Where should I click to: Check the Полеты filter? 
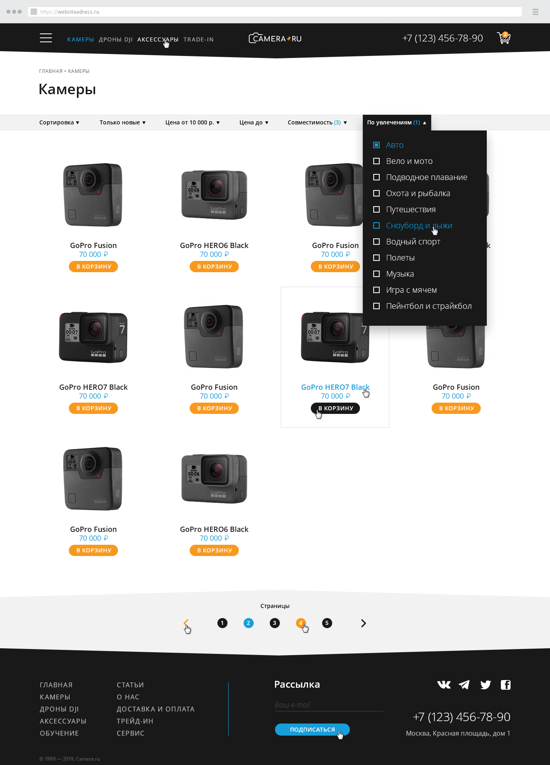[x=376, y=258]
